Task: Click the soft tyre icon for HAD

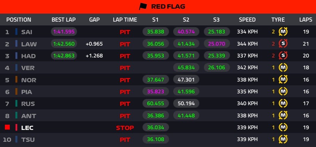Action: coord(284,56)
